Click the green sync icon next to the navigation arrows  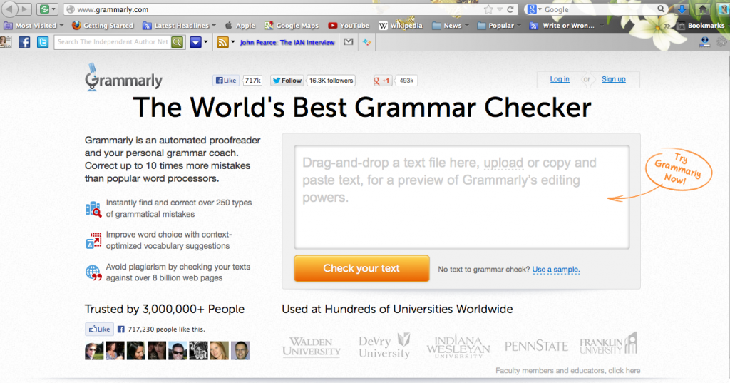tap(44, 9)
